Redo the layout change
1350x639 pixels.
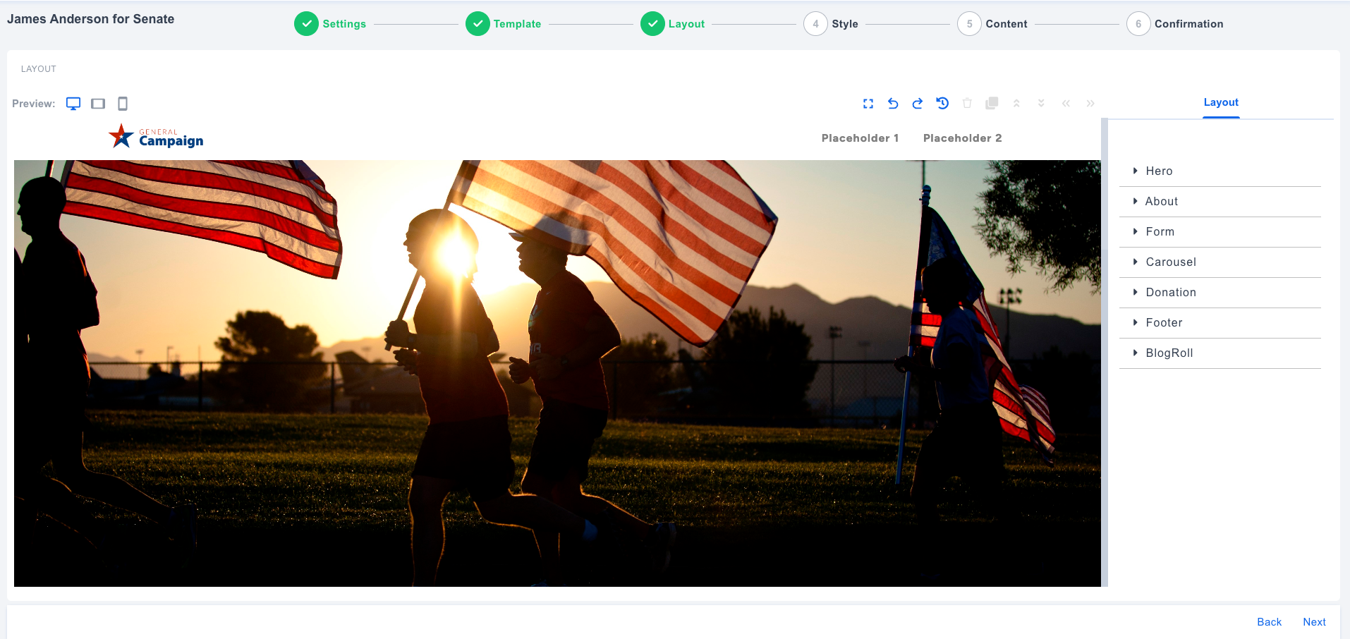point(918,103)
